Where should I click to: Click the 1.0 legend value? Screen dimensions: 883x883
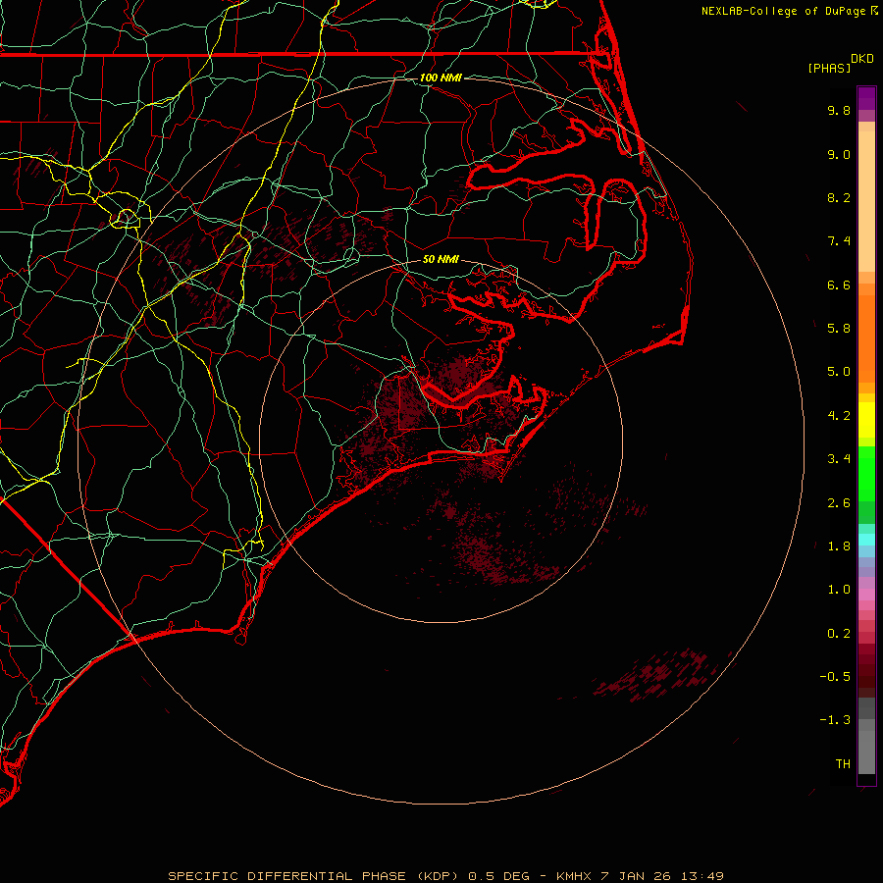click(839, 590)
